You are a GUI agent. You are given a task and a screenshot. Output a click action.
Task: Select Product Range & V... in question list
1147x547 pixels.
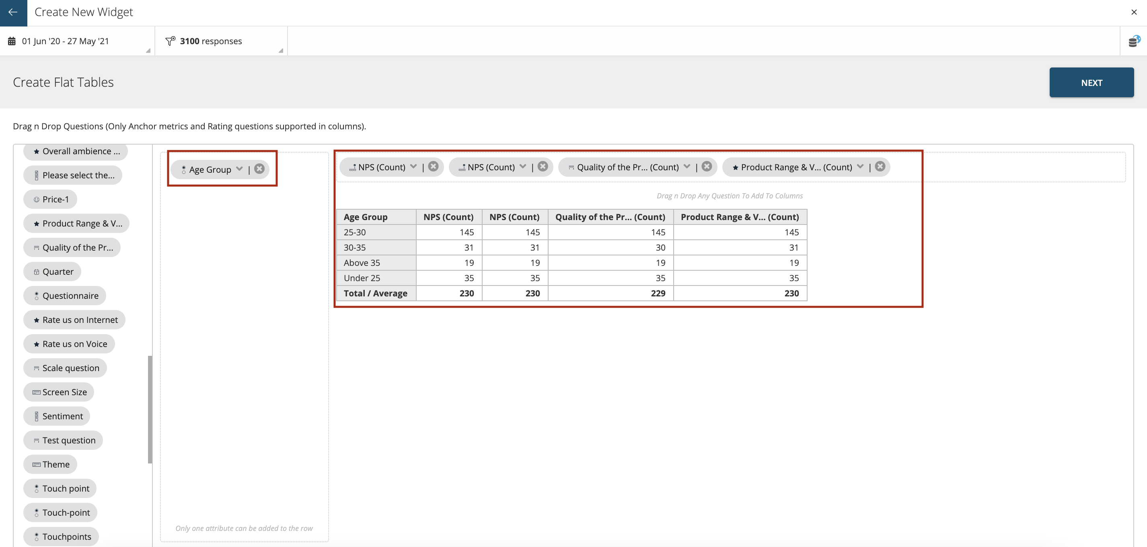(76, 223)
